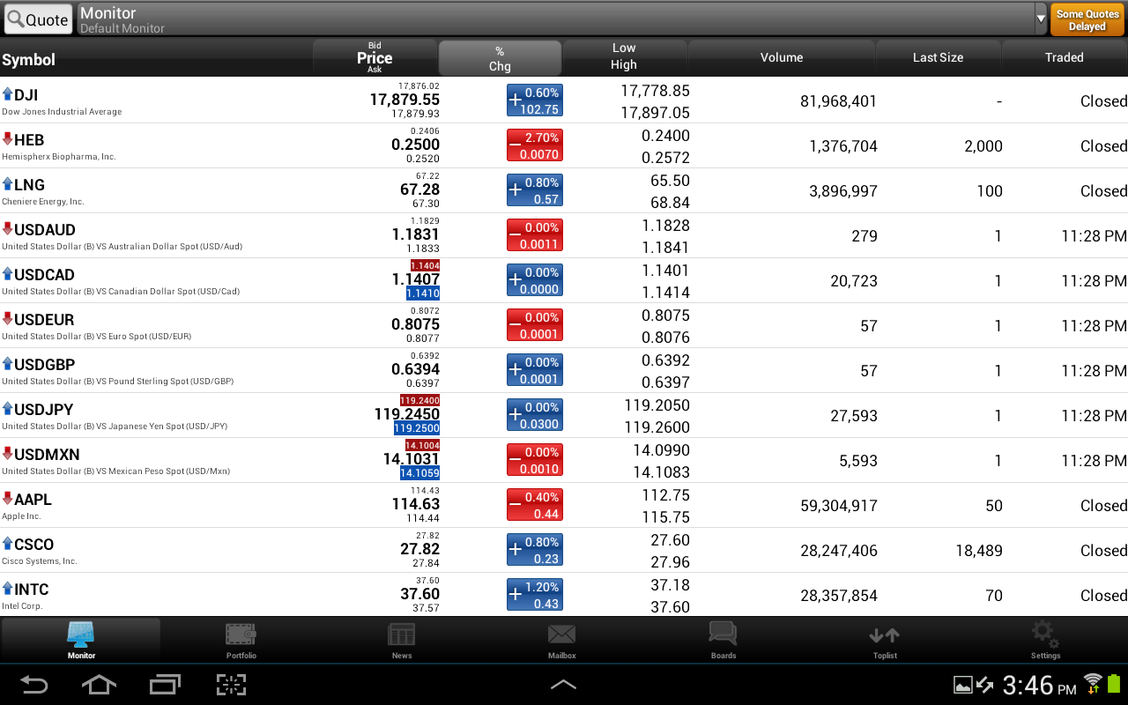Viewport: 1128px width, 705px height.
Task: Tap the Some Quotes Delayed button
Action: tap(1087, 19)
